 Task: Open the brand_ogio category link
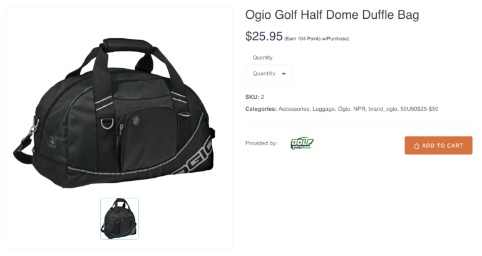[x=382, y=109]
